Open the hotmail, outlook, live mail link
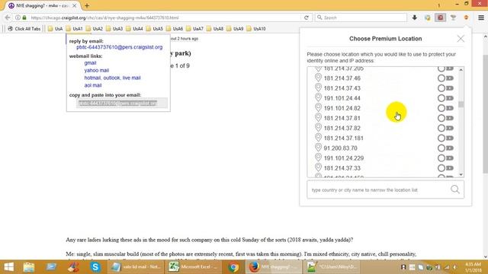Screen dimensions: 488x274 click(x=112, y=78)
